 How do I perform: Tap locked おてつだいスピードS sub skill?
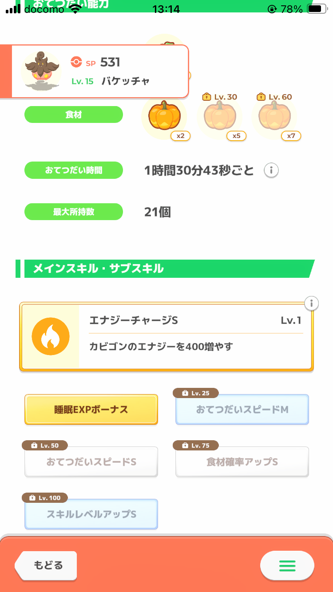[x=91, y=462]
